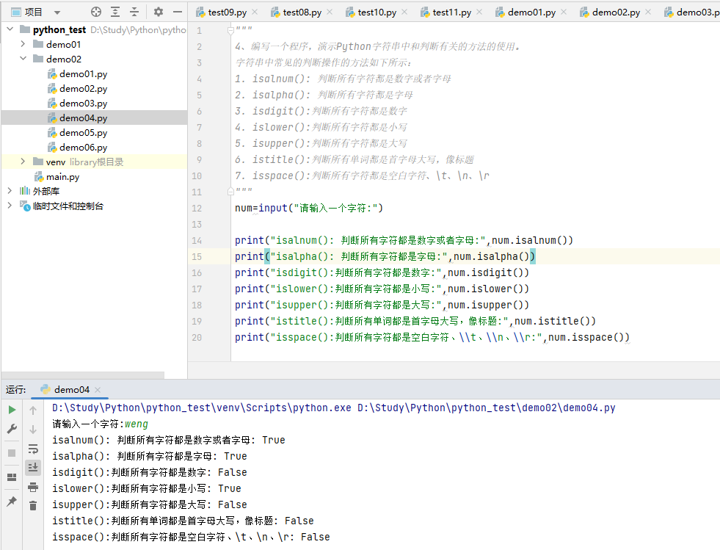Click the fold end marker at line 11
The width and height of the screenshot is (720, 550).
coord(230,191)
